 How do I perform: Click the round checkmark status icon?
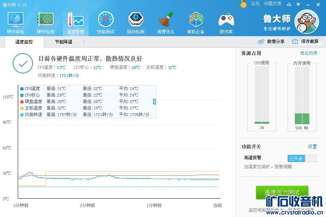23,63
